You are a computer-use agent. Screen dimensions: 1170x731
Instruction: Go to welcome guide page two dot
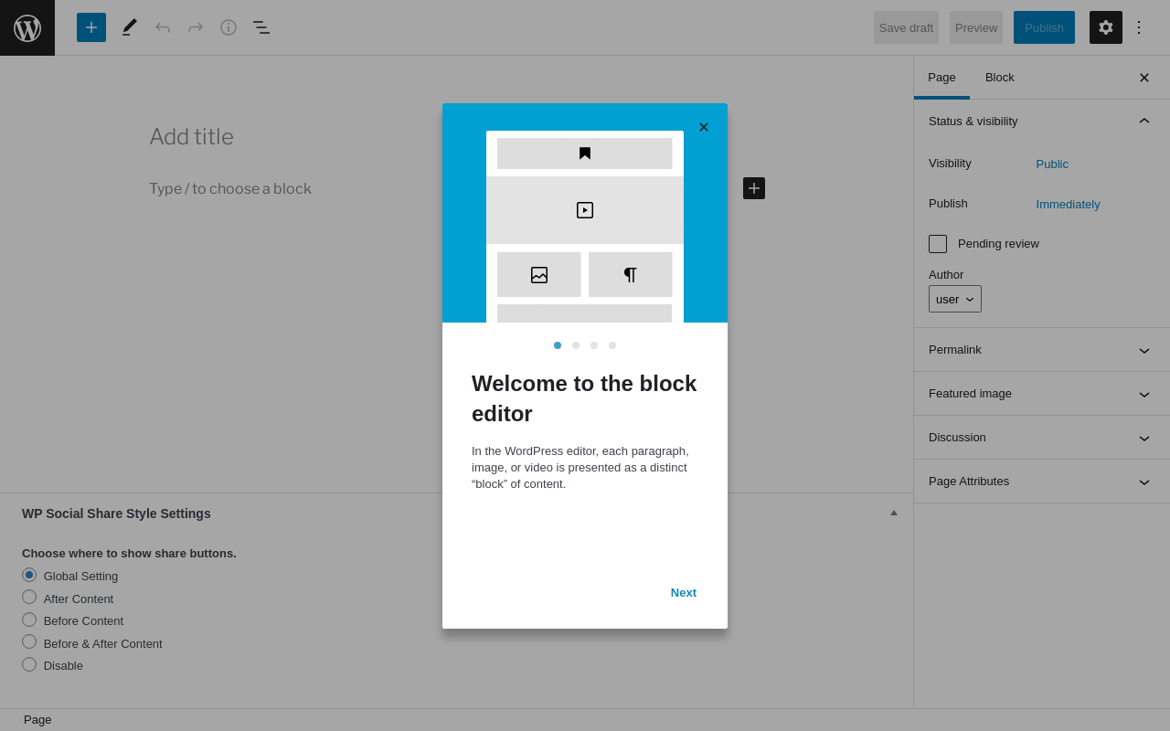[x=576, y=345]
